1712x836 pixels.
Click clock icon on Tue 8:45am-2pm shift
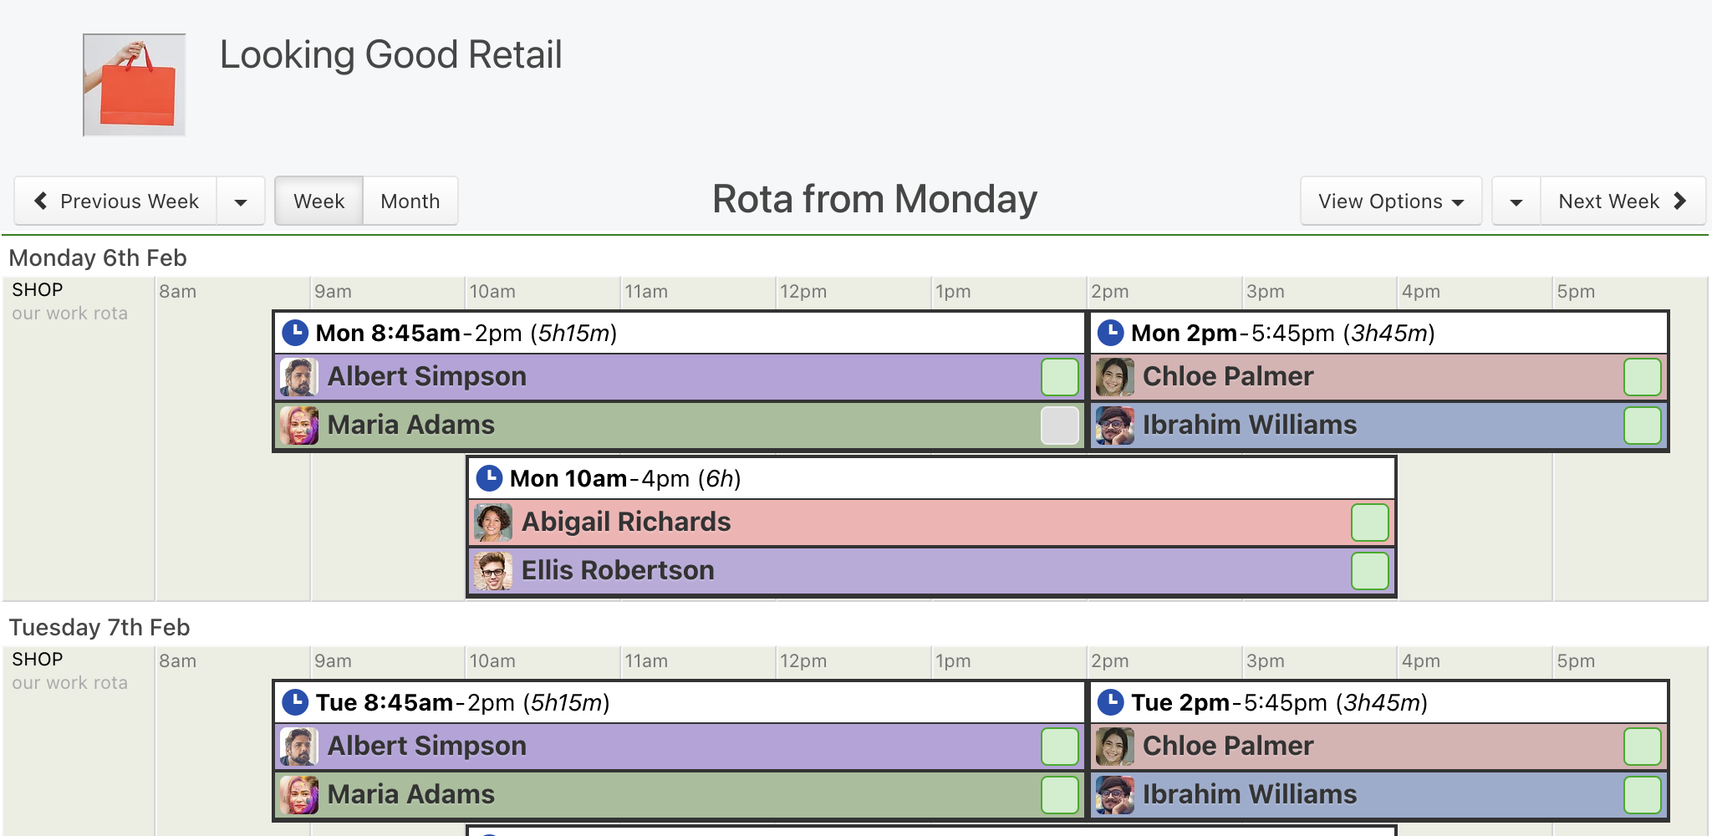[x=295, y=702]
